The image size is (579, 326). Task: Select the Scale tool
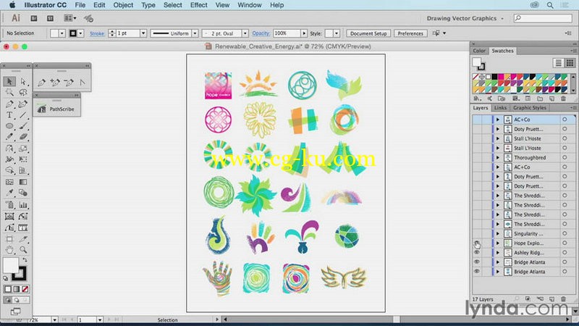pos(23,149)
